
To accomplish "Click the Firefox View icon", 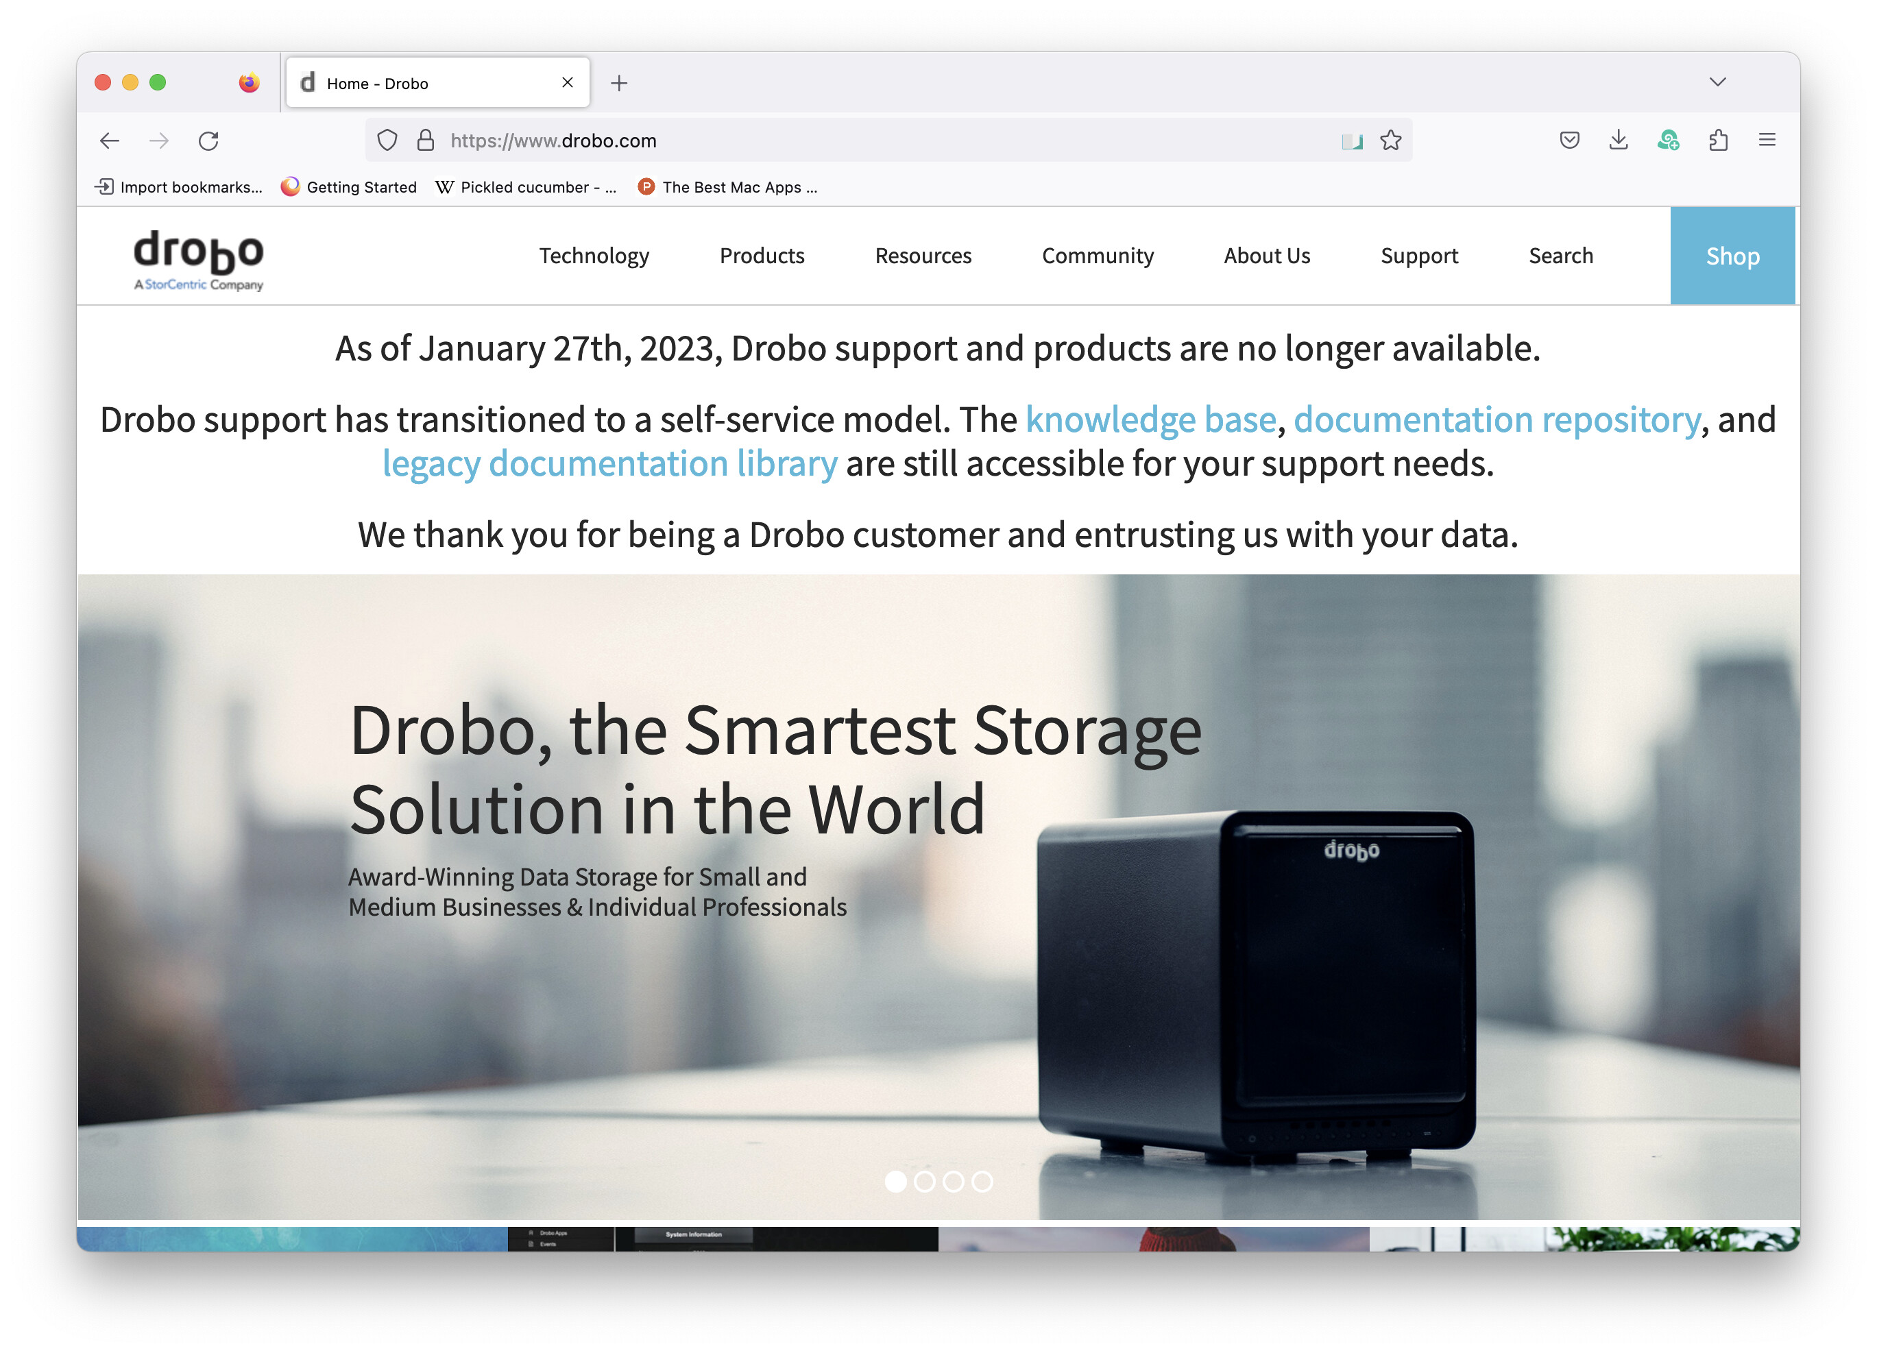I will (x=249, y=83).
